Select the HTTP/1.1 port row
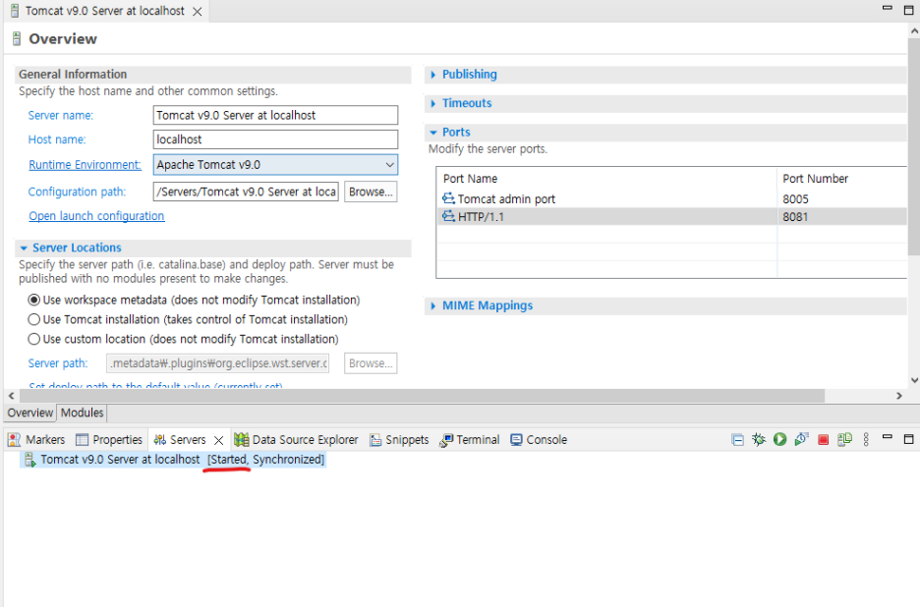 671,216
